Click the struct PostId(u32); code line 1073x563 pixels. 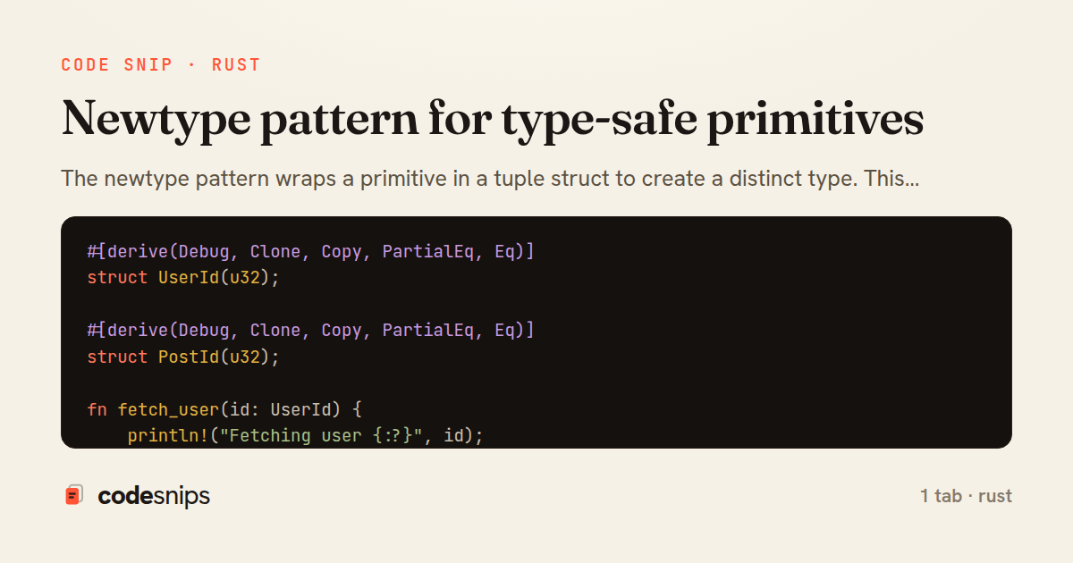pos(184,357)
